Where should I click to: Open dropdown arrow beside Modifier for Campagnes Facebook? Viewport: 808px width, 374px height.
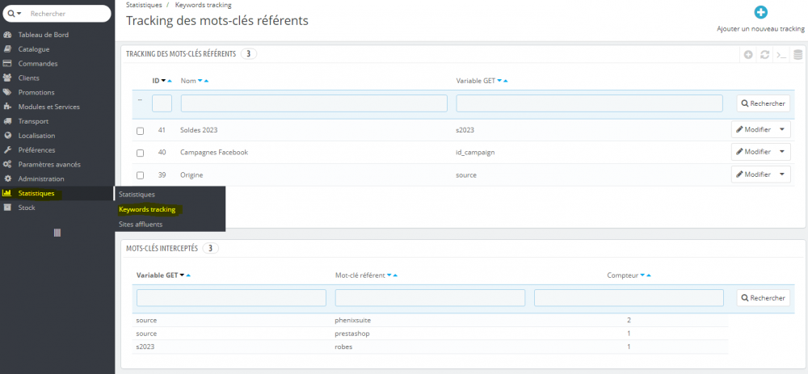[783, 152]
